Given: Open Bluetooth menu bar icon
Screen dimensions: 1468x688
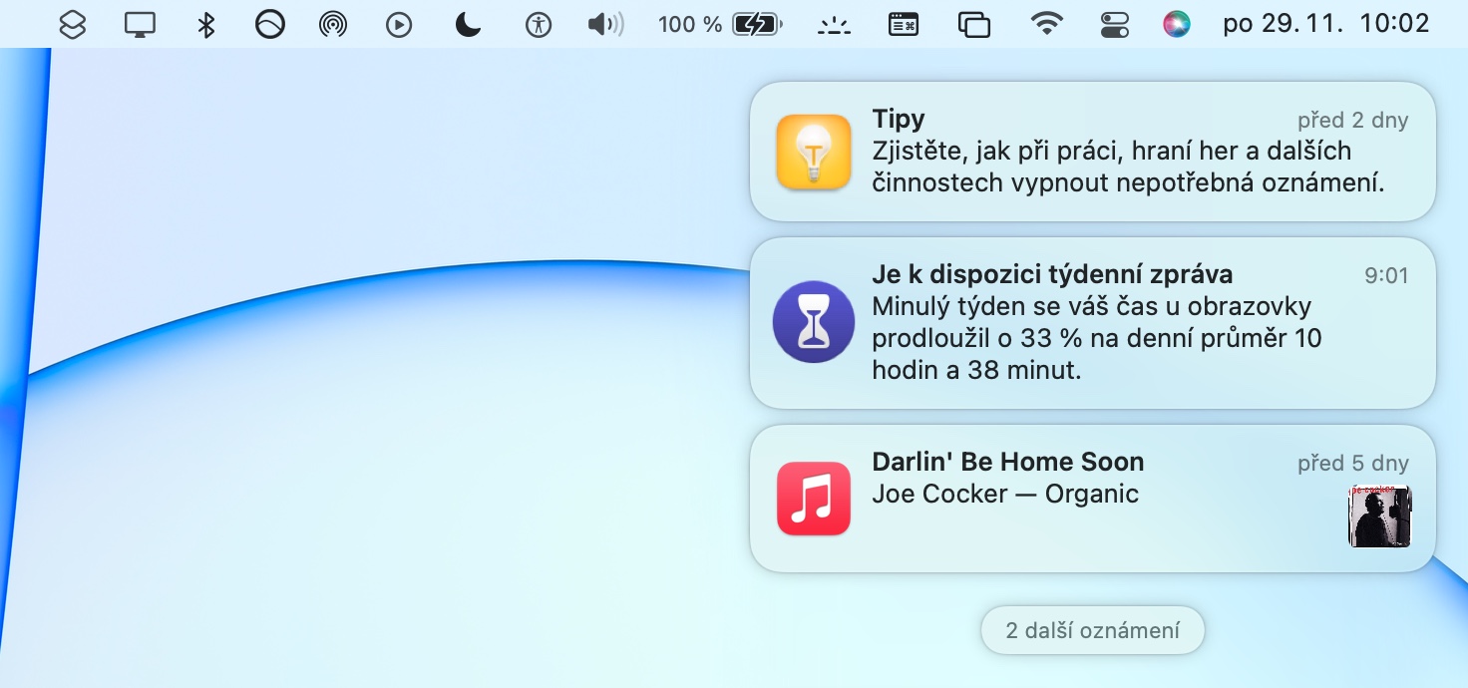Looking at the screenshot, I should (x=206, y=24).
